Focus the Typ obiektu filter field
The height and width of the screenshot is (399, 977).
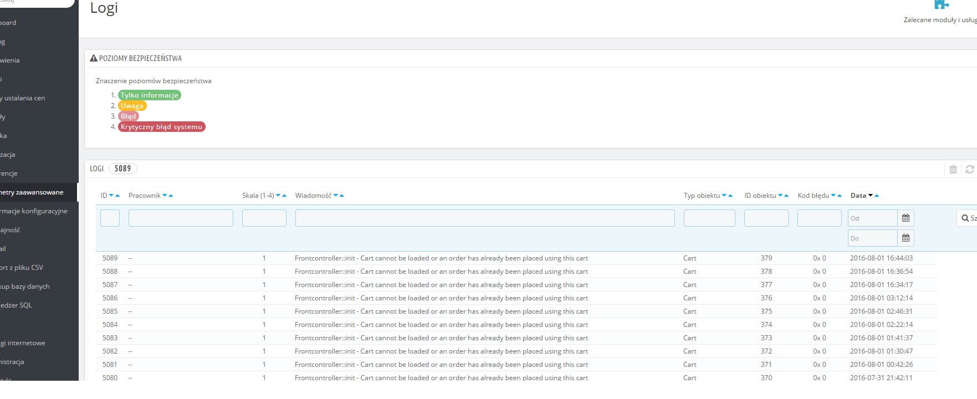[x=709, y=218]
